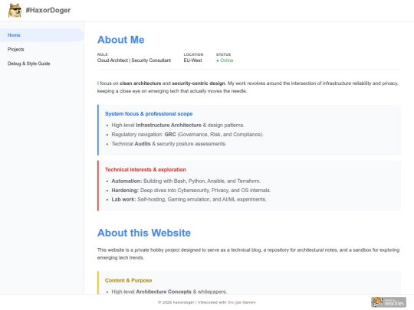414x310 pixels.
Task: Click the 'private hobby project' paragraph
Action: (248, 254)
